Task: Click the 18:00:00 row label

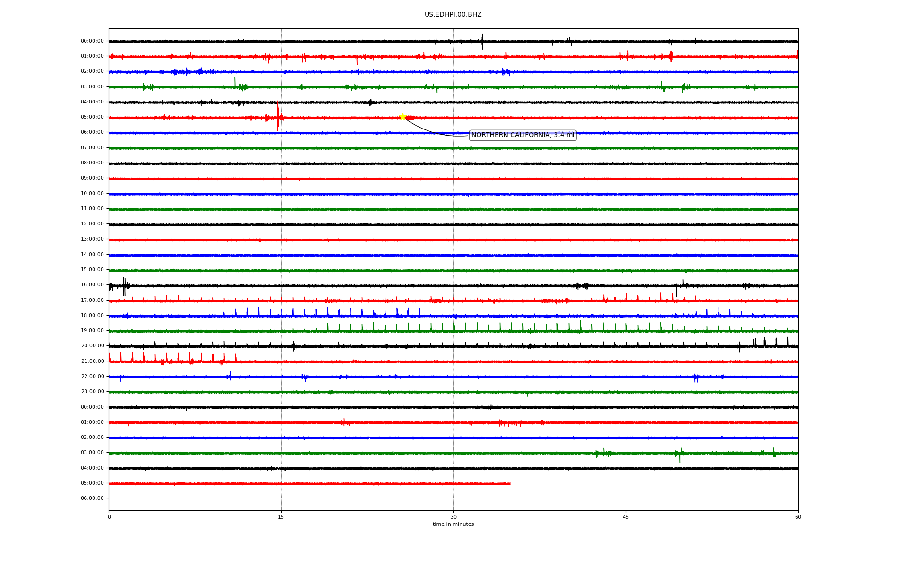Action: tap(92, 316)
